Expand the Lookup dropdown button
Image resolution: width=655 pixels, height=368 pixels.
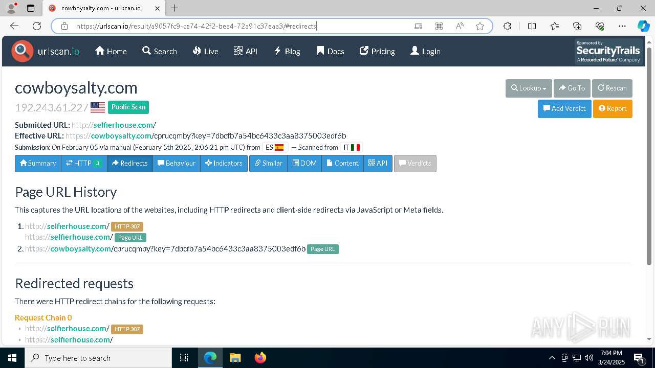529,88
